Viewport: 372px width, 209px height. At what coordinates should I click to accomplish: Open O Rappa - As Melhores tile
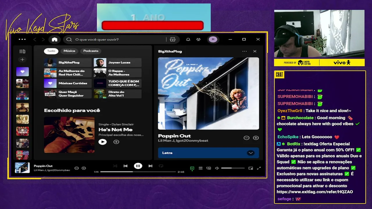(x=118, y=73)
